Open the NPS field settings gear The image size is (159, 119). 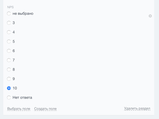click(x=150, y=16)
